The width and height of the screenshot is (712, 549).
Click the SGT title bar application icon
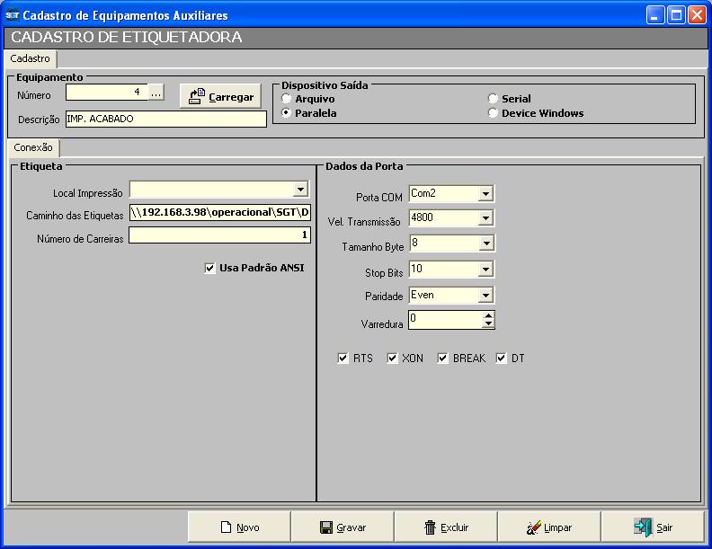[12, 15]
